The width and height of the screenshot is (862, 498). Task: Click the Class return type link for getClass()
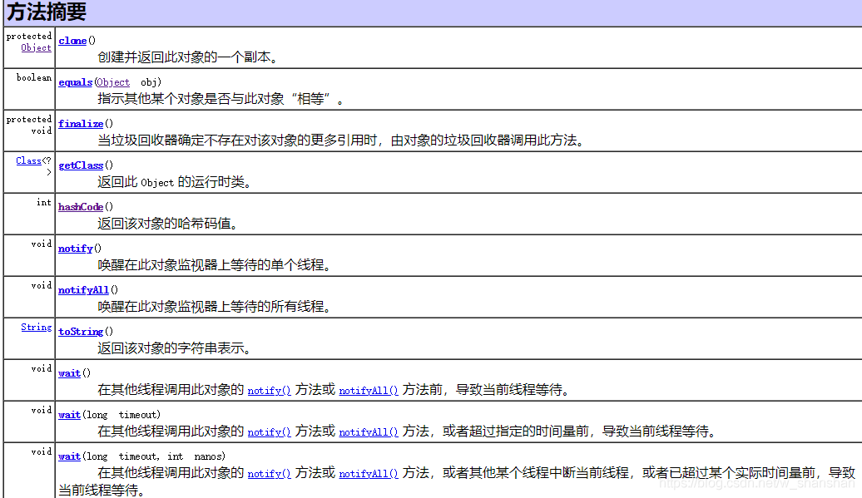(x=31, y=160)
